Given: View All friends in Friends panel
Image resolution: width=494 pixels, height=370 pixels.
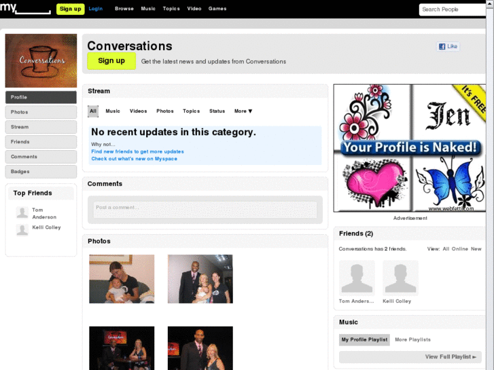Looking at the screenshot, I should (446, 248).
